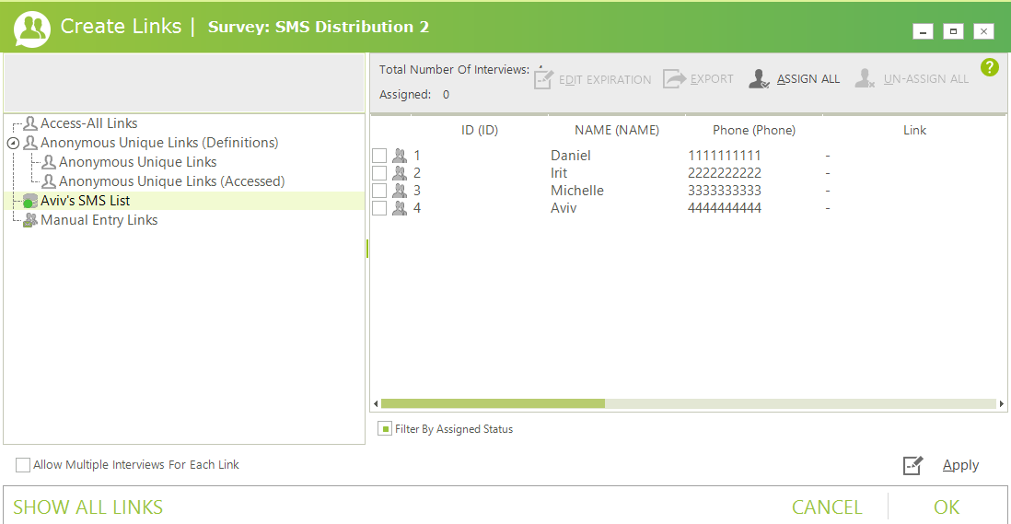This screenshot has height=524, width=1011.
Task: Click the Edit Expiration pencil icon
Action: coord(543,79)
